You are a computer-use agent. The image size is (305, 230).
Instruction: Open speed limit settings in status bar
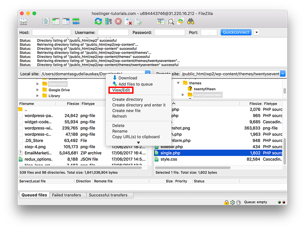click(238, 202)
